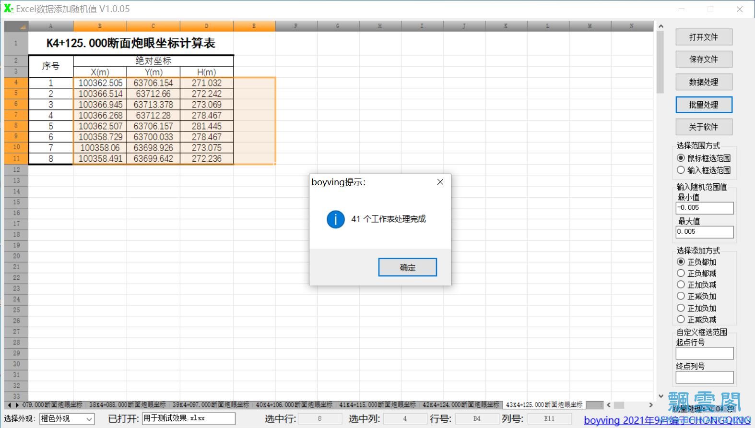Switch to sheet tab 41K4+115.000断面炮眼坐标
Viewport: 755px width, 428px height.
(377, 405)
